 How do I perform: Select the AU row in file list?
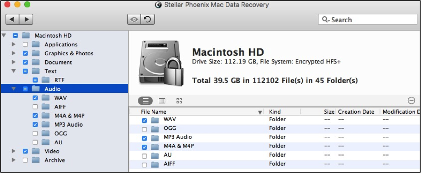pos(275,156)
